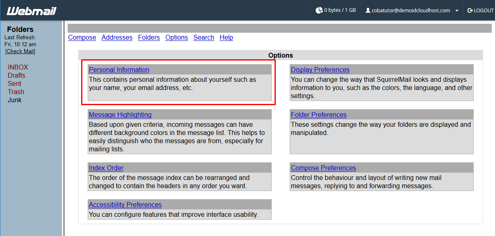Open the Index Order settings
The image size is (495, 236).
106,168
